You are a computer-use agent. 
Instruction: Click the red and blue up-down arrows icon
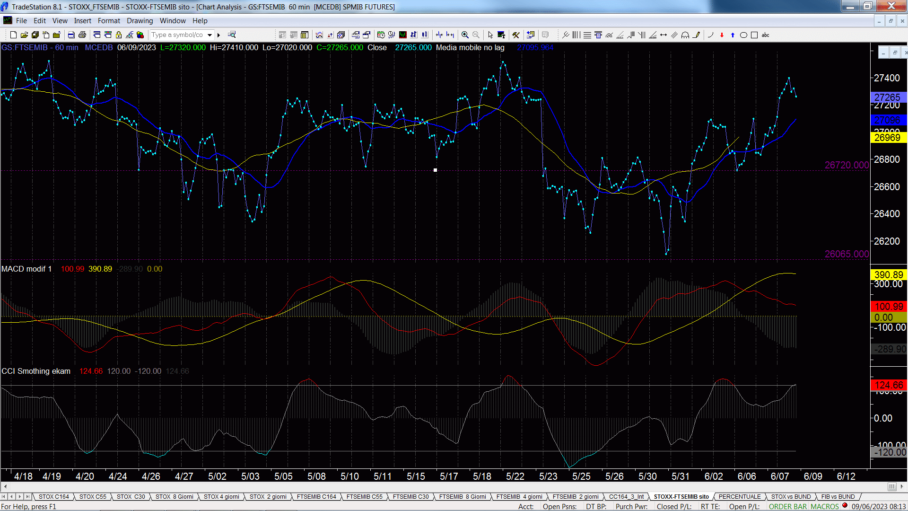[x=330, y=35]
